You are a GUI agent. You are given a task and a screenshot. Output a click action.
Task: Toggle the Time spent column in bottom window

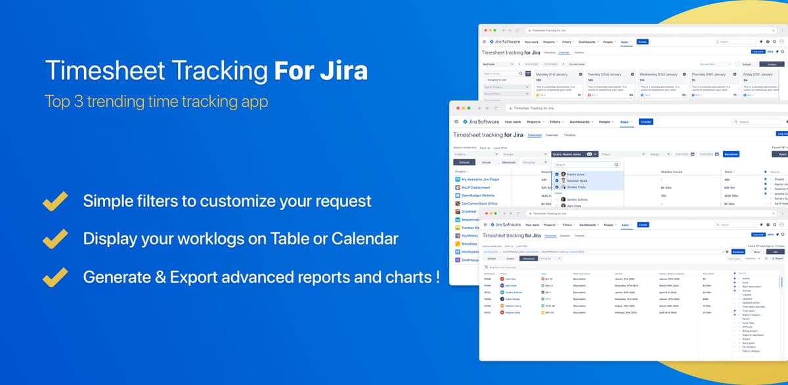click(x=735, y=311)
